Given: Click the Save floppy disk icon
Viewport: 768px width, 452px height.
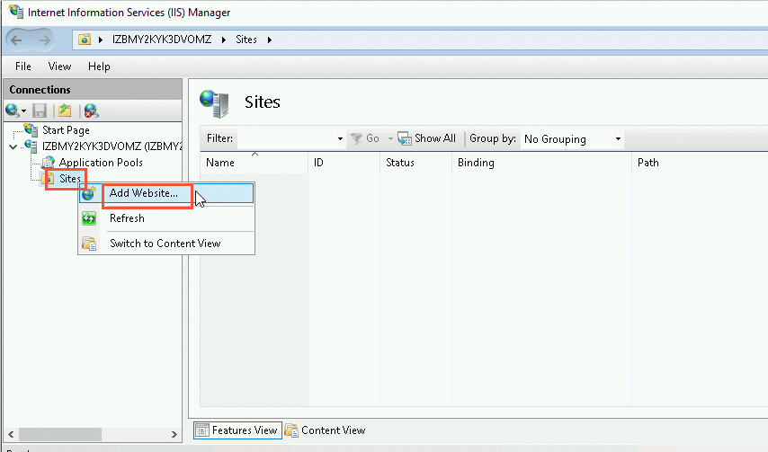Looking at the screenshot, I should click(40, 111).
